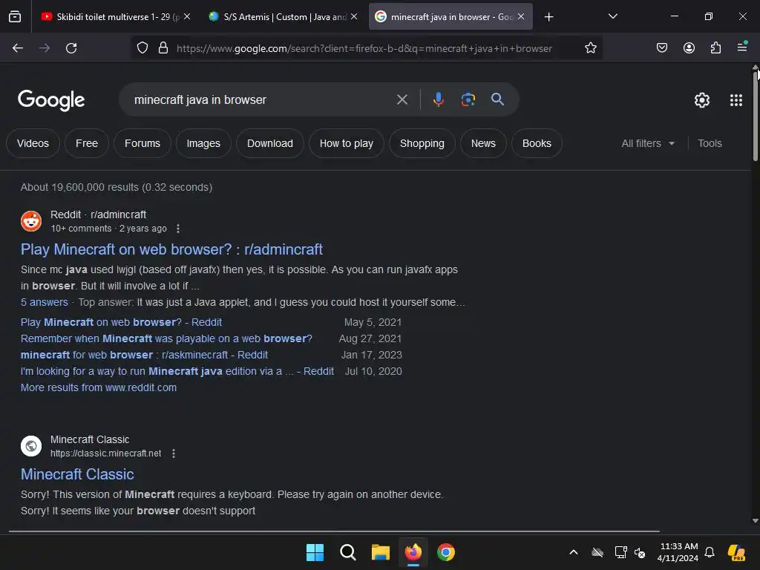Open clock and date in taskbar
The width and height of the screenshot is (760, 570).
click(x=678, y=552)
